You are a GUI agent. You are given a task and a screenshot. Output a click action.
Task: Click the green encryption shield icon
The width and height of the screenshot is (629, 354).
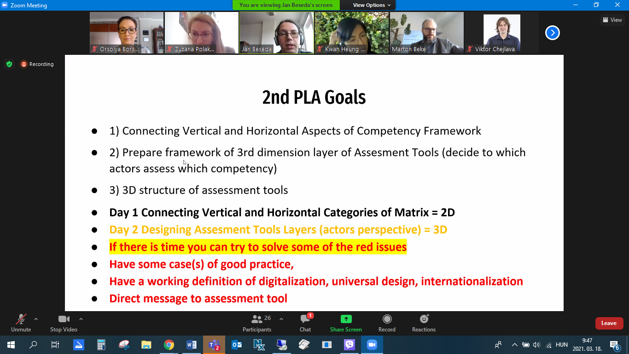click(x=9, y=64)
